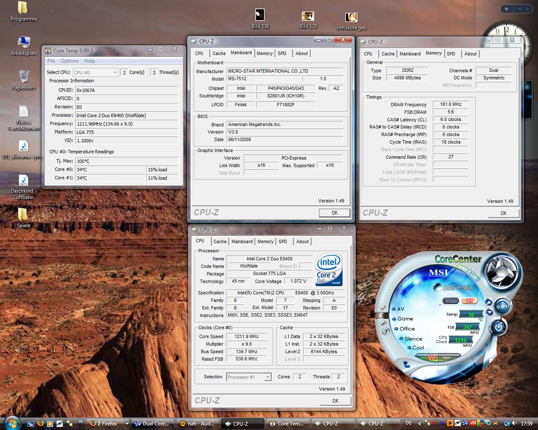
Task: Switch CoreCenter to VGA mode
Action: click(451, 301)
